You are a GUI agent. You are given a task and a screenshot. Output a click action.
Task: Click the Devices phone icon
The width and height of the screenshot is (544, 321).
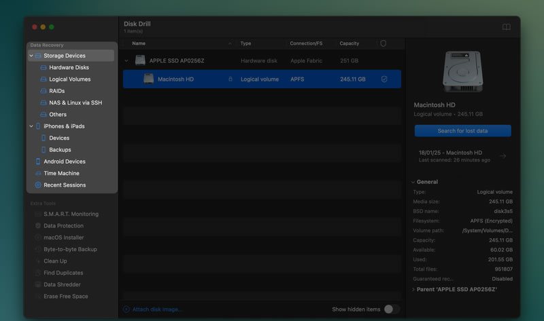44,138
